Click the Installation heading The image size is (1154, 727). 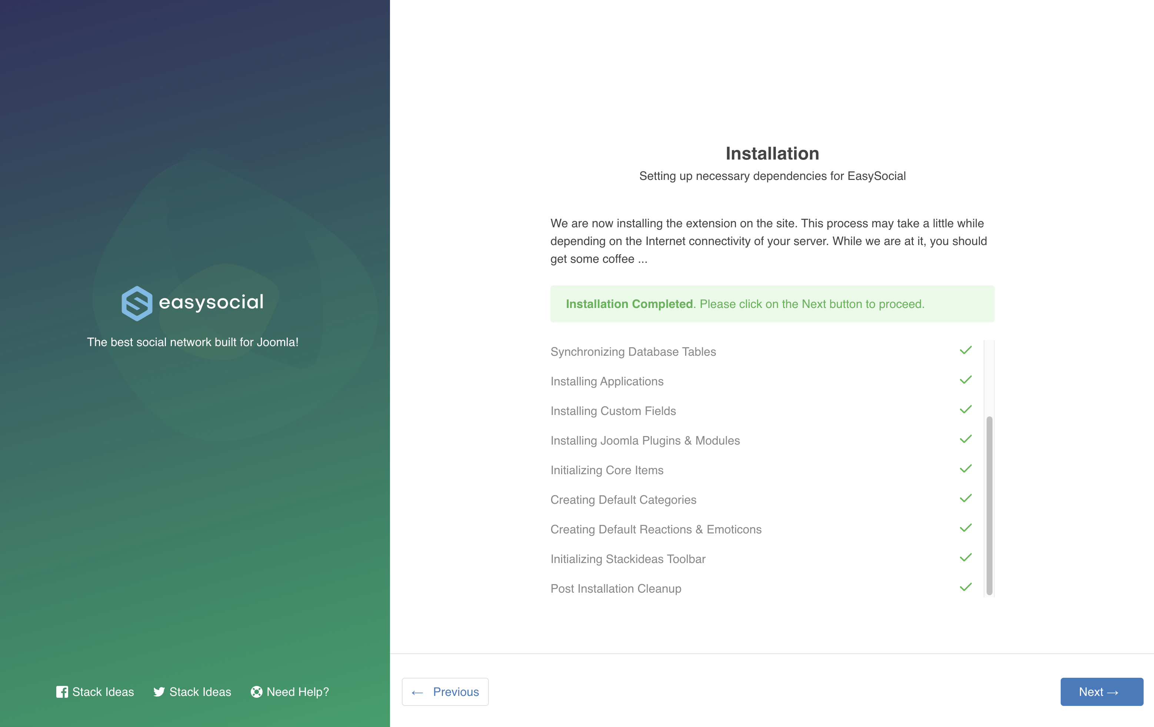click(772, 153)
